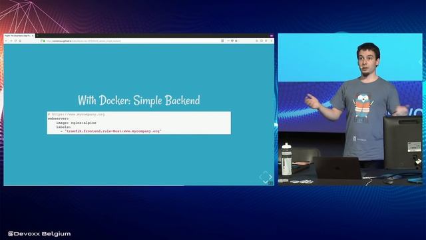This screenshot has width=426, height=240.
Task: Select the Traefik presentation browser tab
Action: click(19, 35)
